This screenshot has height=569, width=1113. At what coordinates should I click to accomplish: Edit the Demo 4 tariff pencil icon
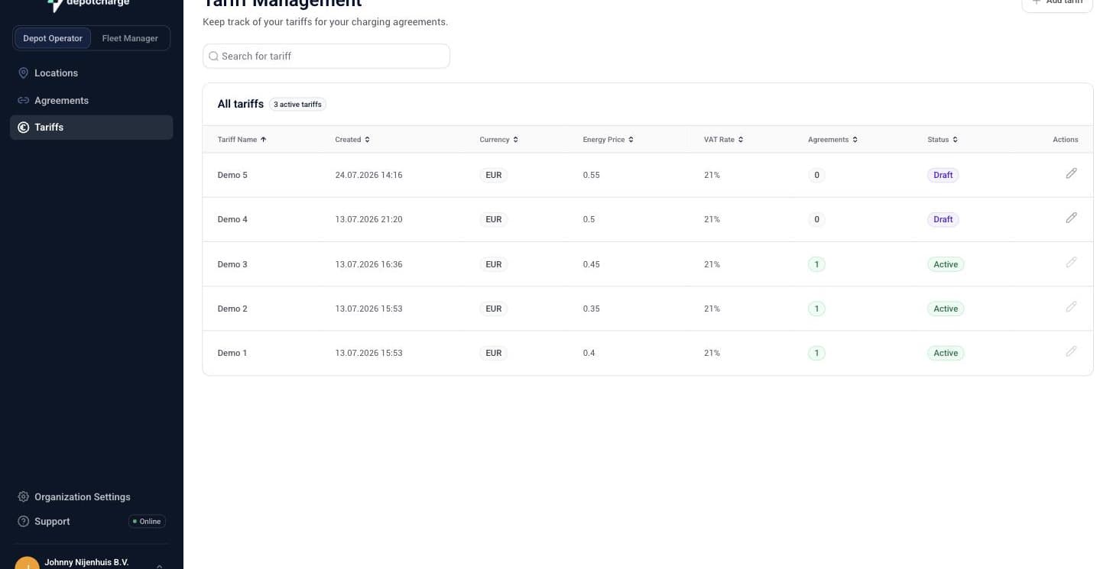(1071, 218)
